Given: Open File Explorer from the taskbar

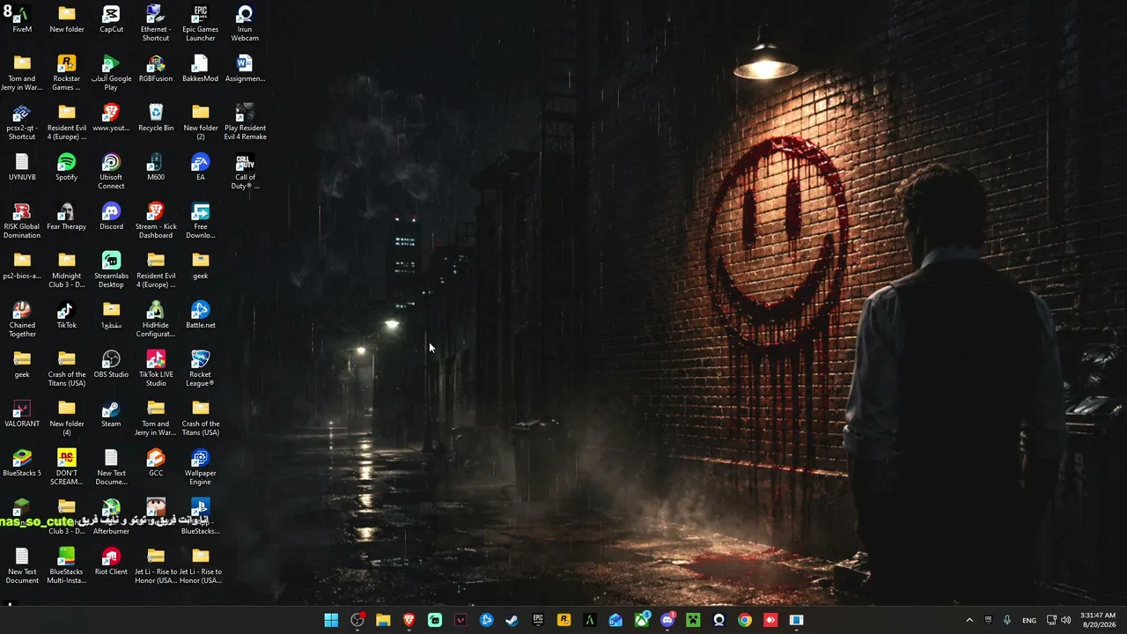Looking at the screenshot, I should (383, 620).
